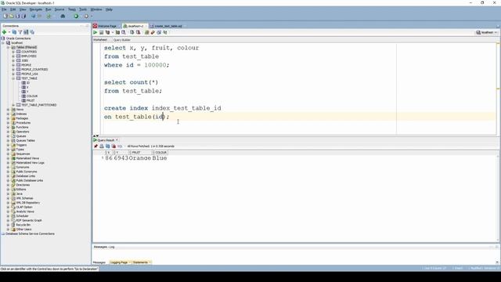Click the 'where id = 100000;' line
Screen dimensions: 501x282
(x=136, y=65)
